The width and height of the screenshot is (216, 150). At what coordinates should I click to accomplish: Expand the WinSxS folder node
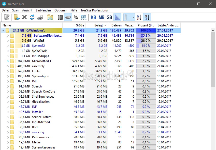point(8,41)
